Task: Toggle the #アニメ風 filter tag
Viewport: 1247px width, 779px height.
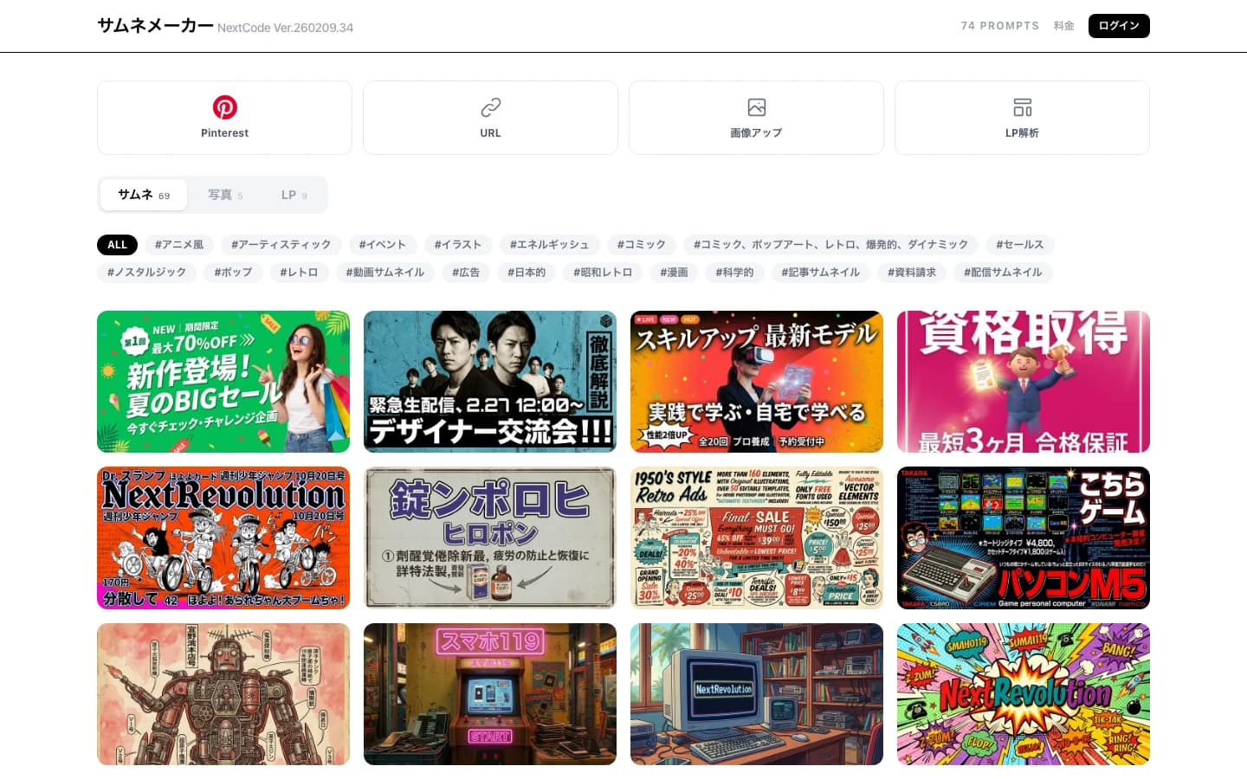Action: (x=179, y=245)
